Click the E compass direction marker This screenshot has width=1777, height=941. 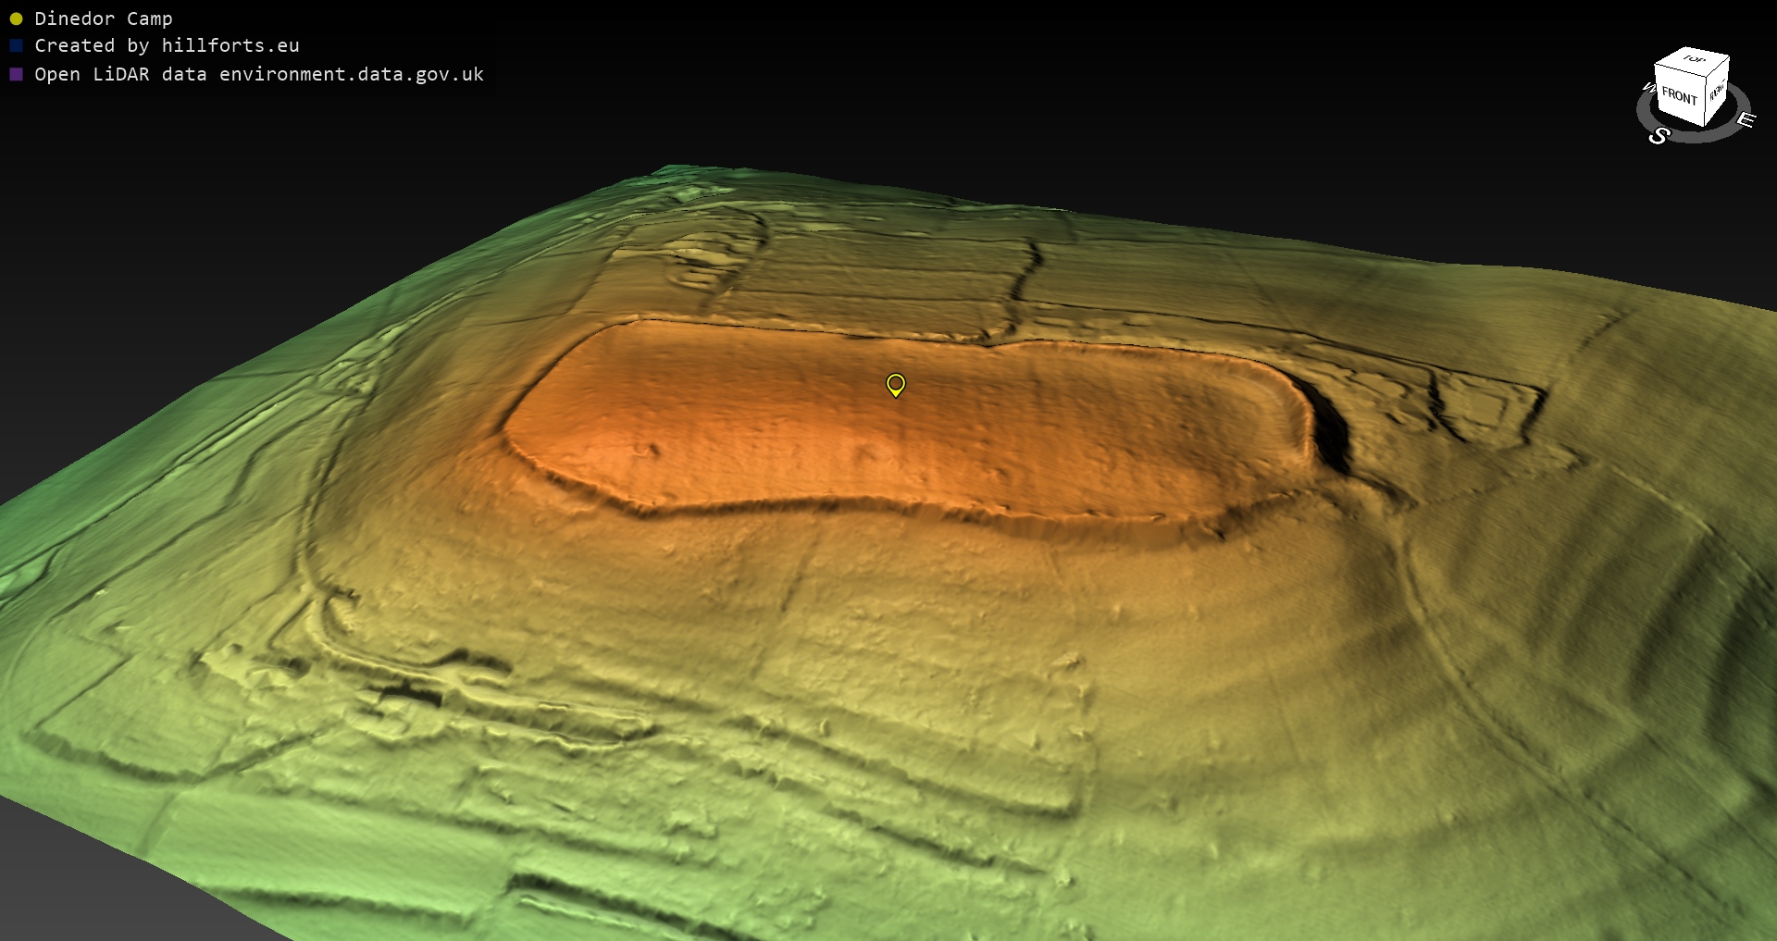pos(1745,119)
